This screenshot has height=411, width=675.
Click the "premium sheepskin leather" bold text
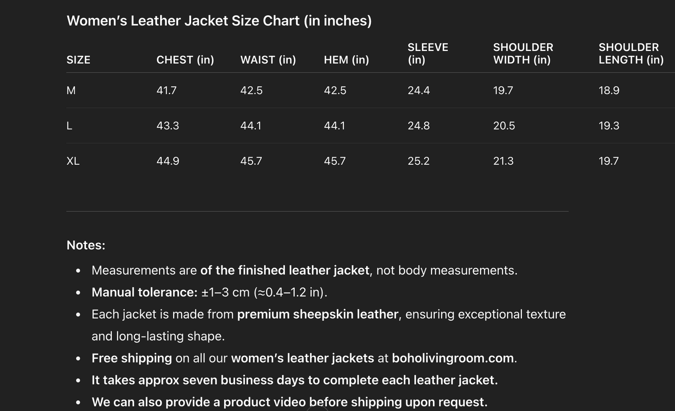318,314
